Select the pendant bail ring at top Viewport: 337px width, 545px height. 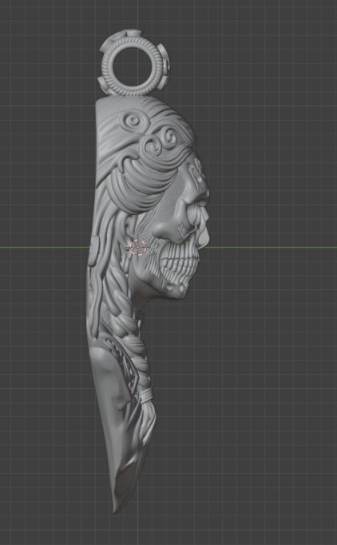pyautogui.click(x=134, y=63)
